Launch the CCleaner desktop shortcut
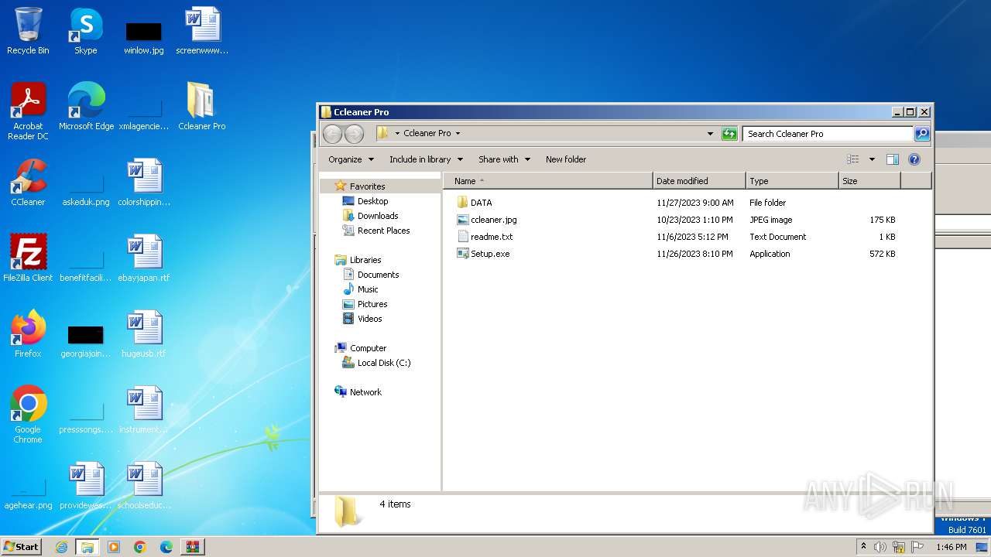Viewport: 991px width, 557px height. point(28,183)
